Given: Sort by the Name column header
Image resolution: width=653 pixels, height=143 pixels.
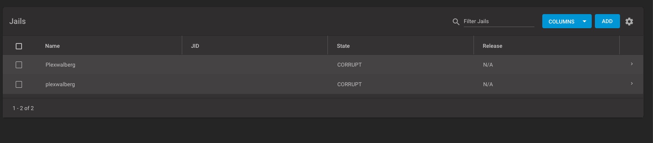Looking at the screenshot, I should point(53,46).
